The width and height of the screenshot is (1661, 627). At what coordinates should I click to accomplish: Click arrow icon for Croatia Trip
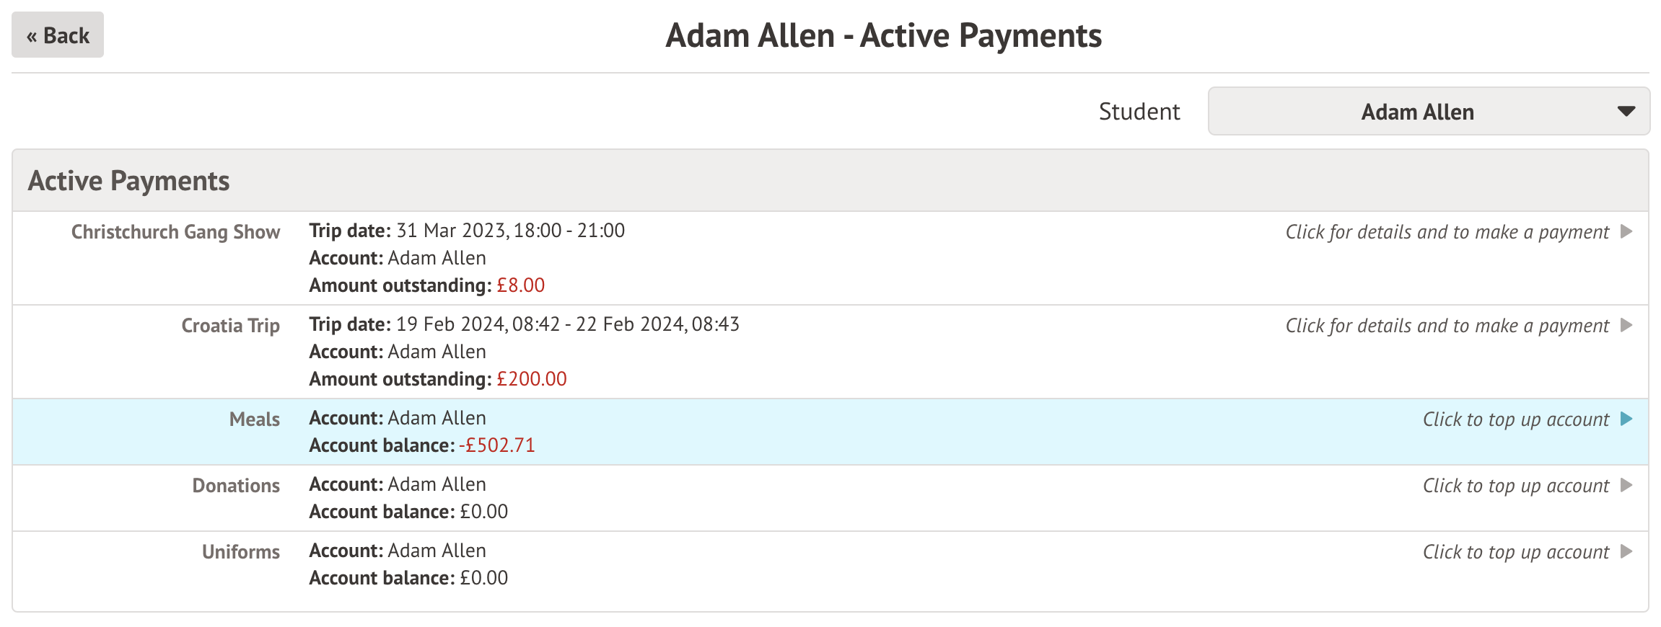pos(1626,326)
